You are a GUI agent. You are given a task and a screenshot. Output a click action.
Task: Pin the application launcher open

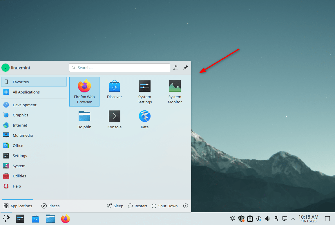pos(186,68)
